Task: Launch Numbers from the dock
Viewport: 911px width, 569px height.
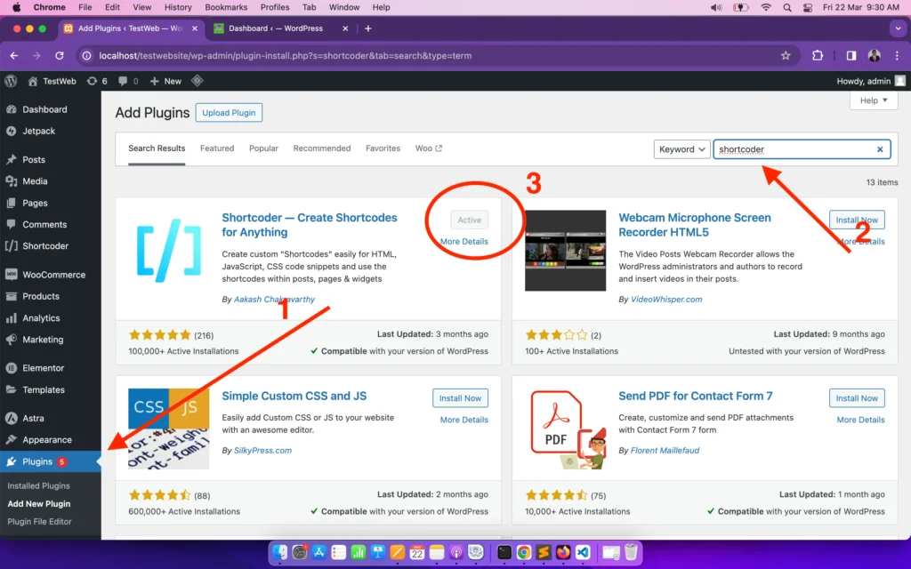Action: [x=358, y=552]
